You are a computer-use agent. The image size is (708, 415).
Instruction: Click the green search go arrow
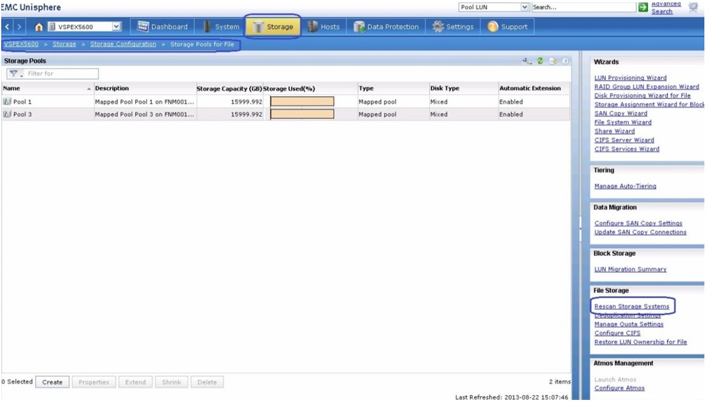coord(643,7)
